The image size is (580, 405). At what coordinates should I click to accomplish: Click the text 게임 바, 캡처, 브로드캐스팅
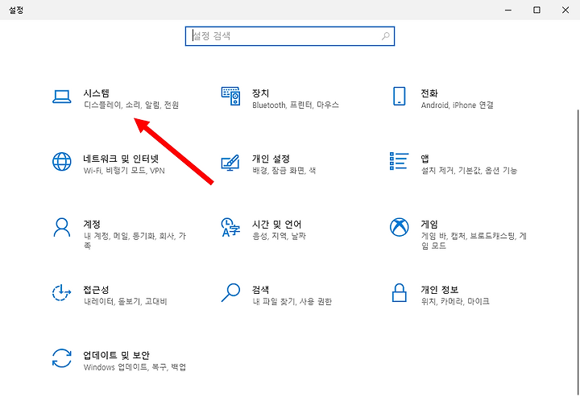(468, 236)
